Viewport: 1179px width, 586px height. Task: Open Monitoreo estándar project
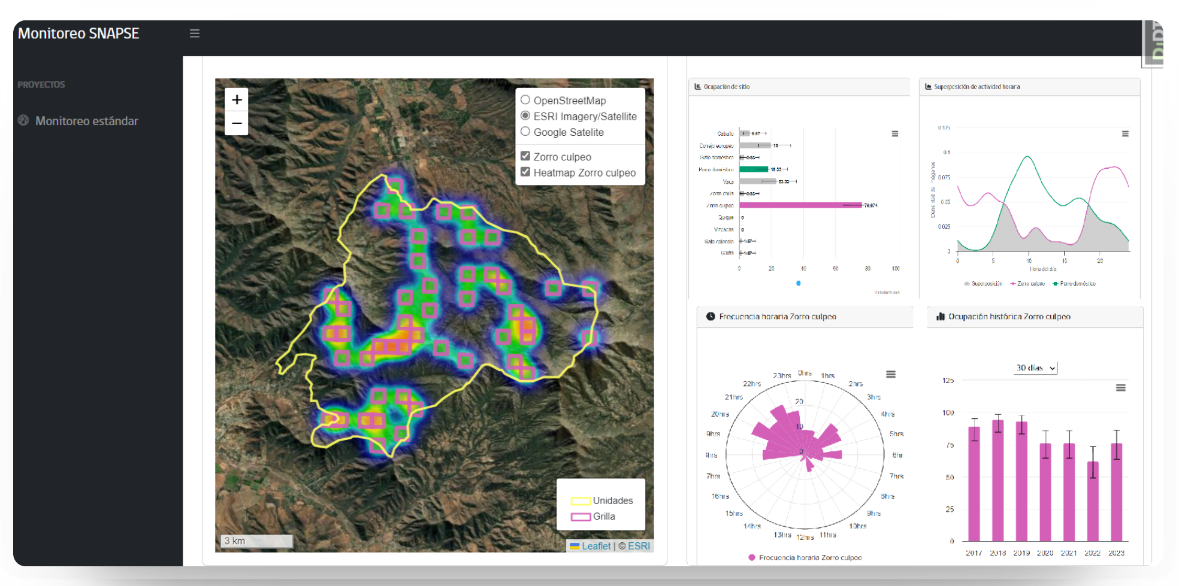(86, 121)
